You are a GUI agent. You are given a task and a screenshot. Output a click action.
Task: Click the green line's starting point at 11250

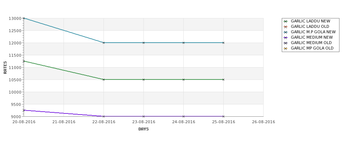pos(24,61)
